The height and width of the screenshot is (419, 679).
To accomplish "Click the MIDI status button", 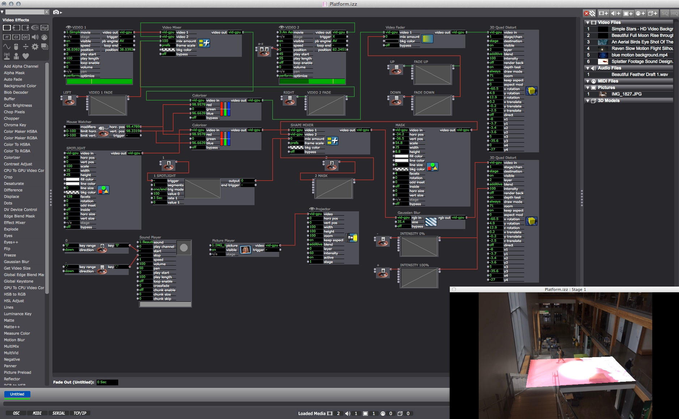I will 37,413.
